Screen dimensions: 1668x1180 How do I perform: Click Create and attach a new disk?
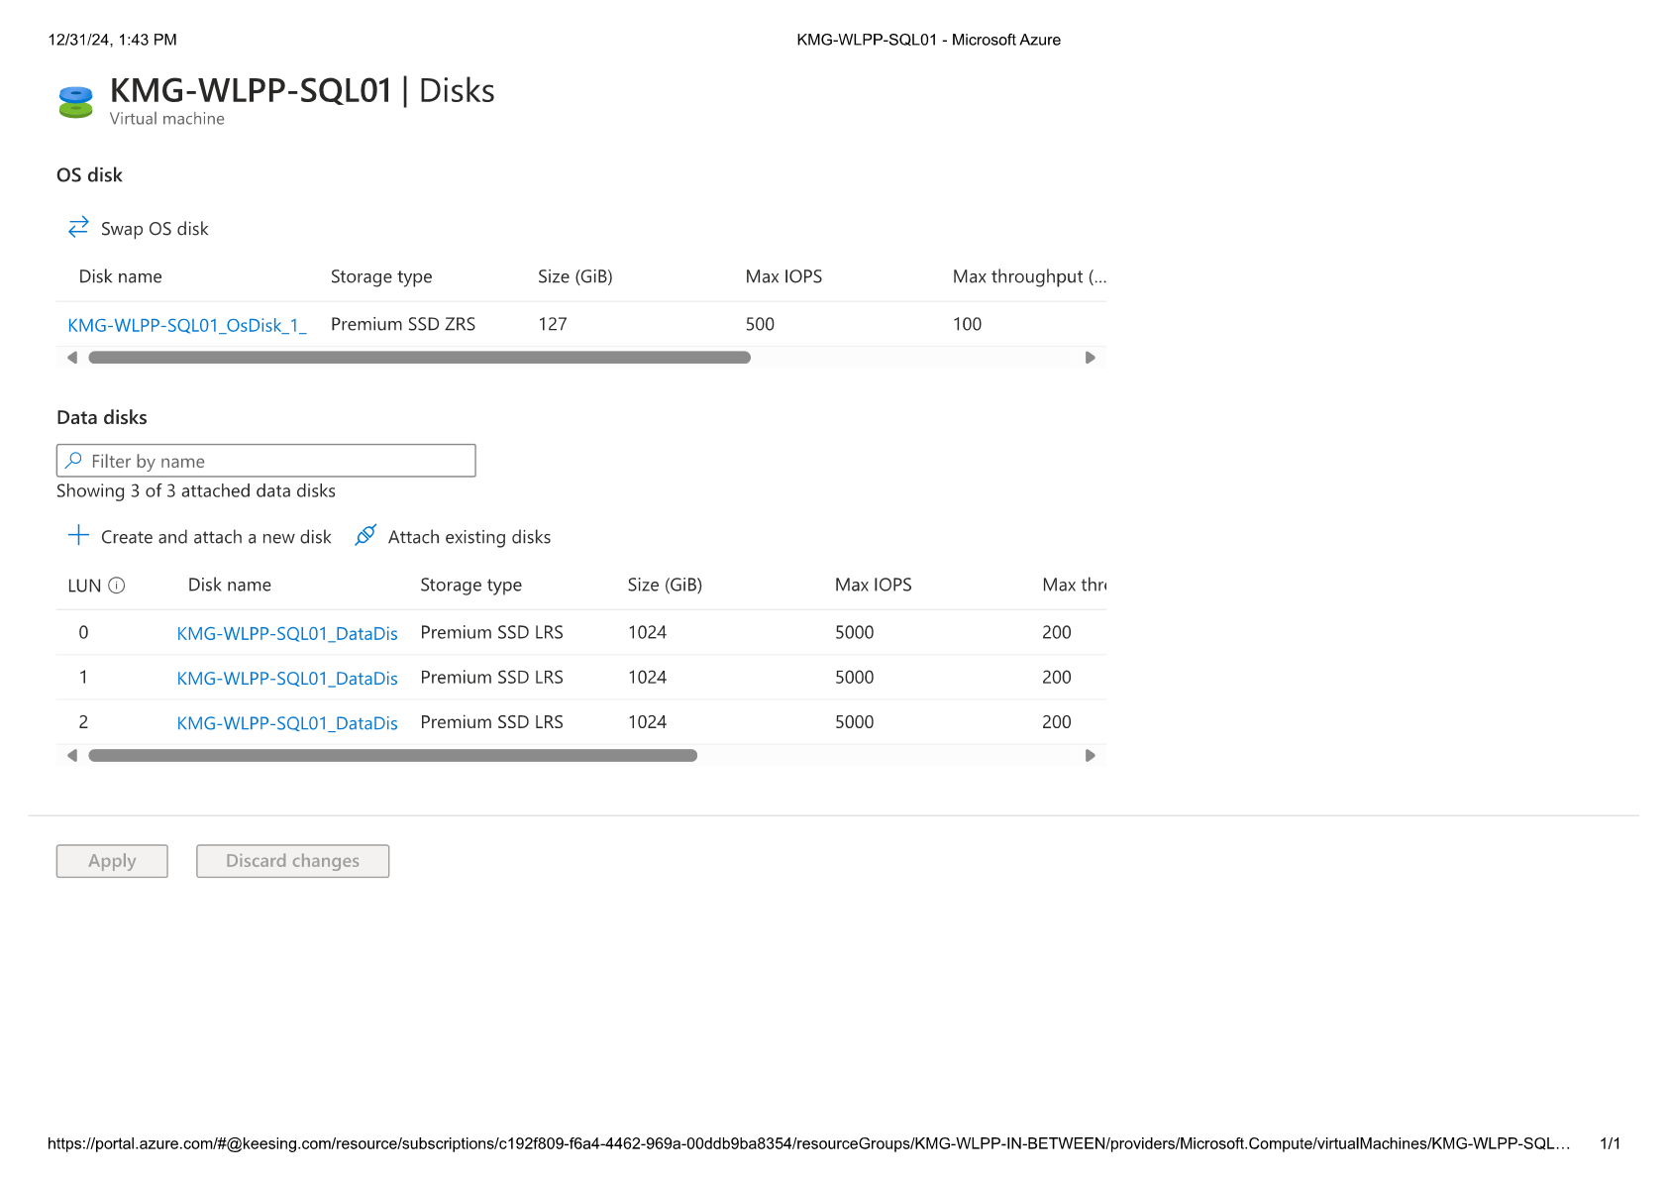216,537
